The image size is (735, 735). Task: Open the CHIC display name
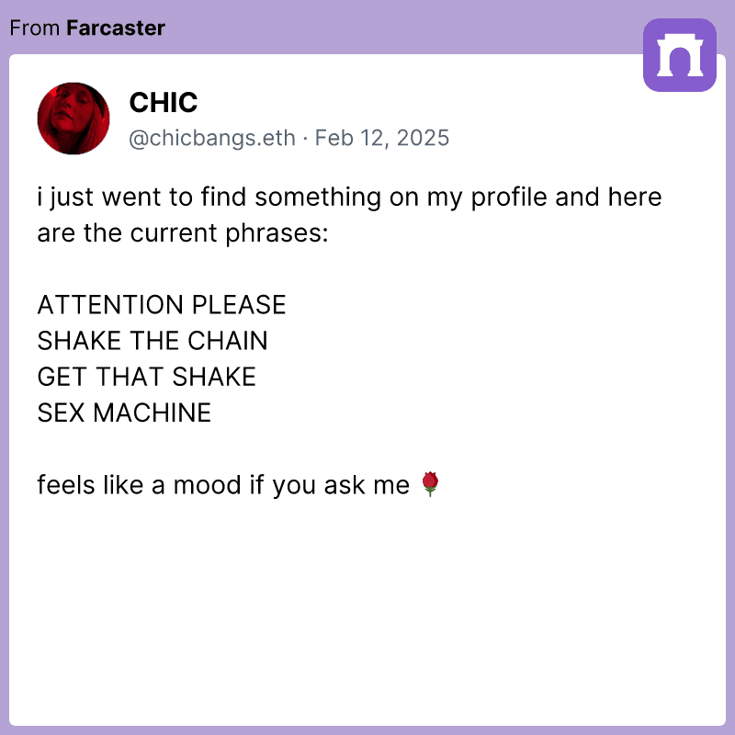(164, 102)
